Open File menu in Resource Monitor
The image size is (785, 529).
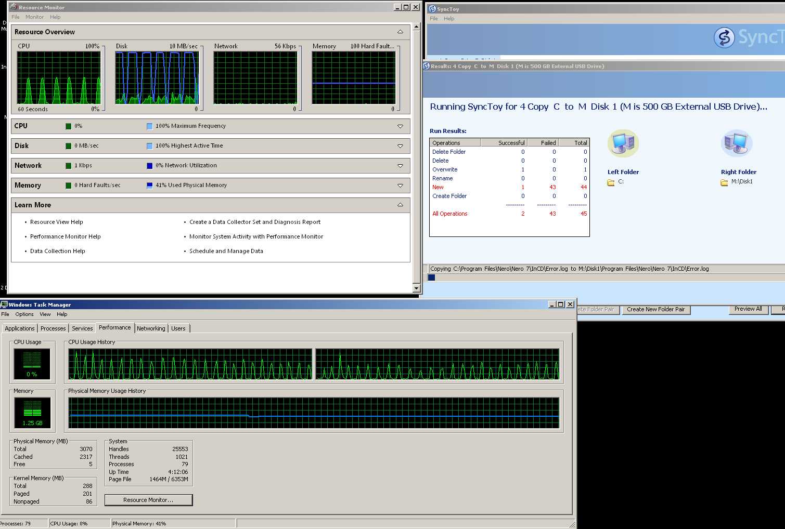click(x=16, y=17)
